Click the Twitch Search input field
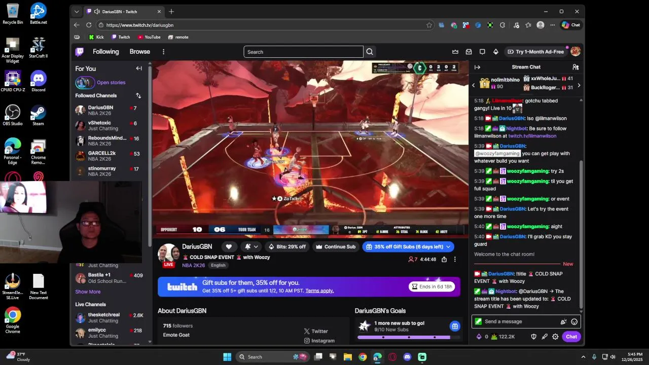Viewport: 649px width, 365px height. coord(303,52)
